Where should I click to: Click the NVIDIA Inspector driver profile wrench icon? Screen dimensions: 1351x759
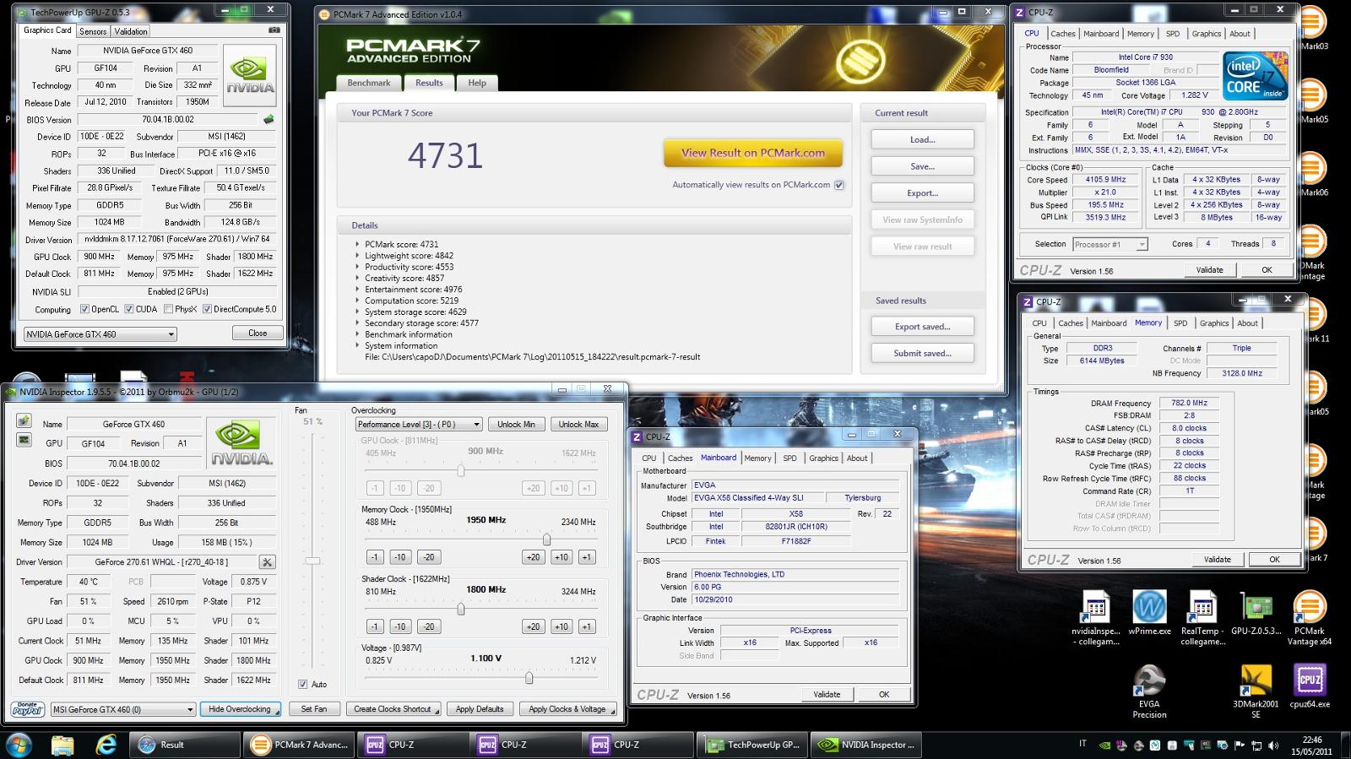267,562
